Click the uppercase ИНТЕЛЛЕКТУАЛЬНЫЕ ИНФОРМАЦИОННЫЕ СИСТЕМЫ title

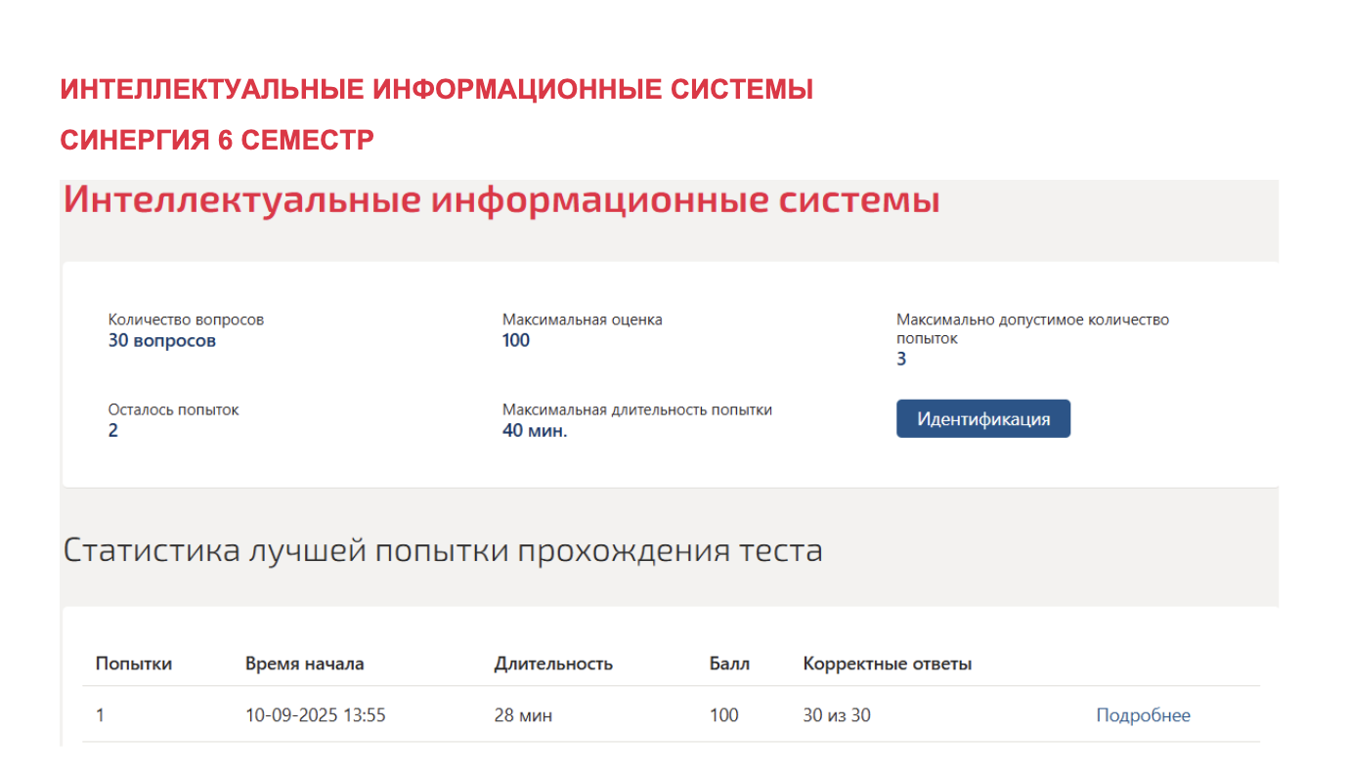tap(436, 90)
